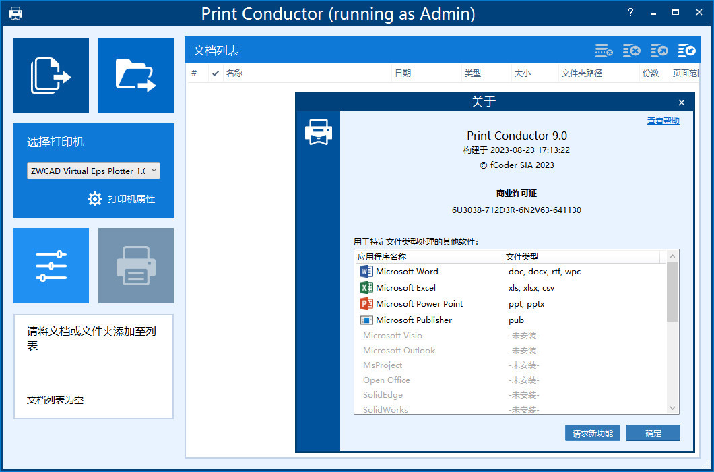Open the 查看帮助 link
Viewport: 714px width, 472px height.
point(663,121)
